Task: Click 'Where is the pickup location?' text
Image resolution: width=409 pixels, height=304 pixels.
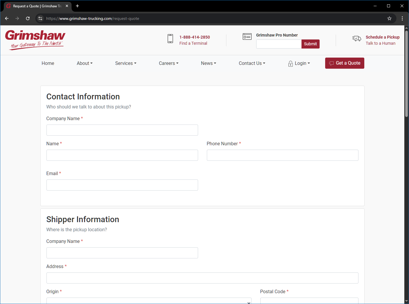Action: pos(77,230)
